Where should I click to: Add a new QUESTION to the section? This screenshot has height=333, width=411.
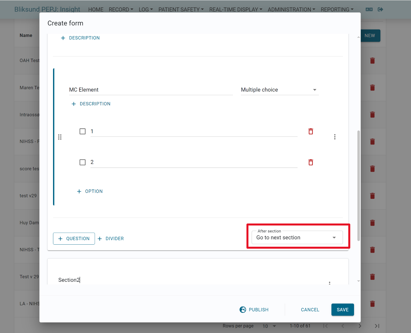pos(74,239)
